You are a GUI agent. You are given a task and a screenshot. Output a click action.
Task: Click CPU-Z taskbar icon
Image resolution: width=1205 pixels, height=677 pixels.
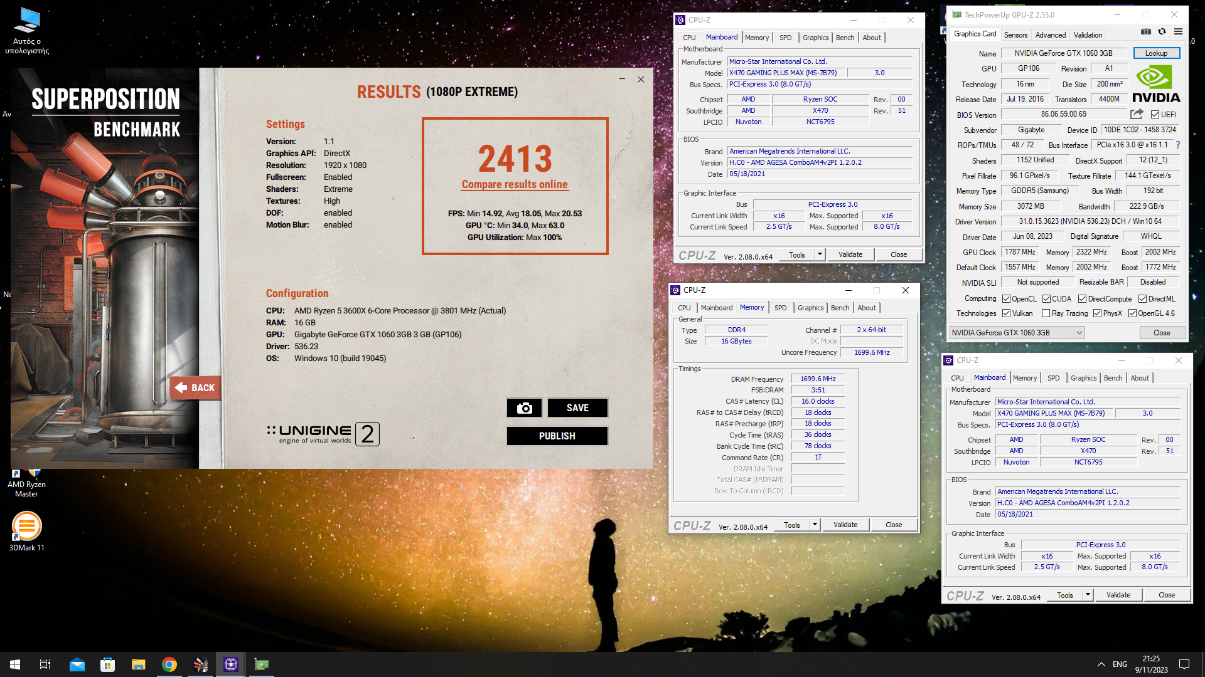click(x=231, y=664)
